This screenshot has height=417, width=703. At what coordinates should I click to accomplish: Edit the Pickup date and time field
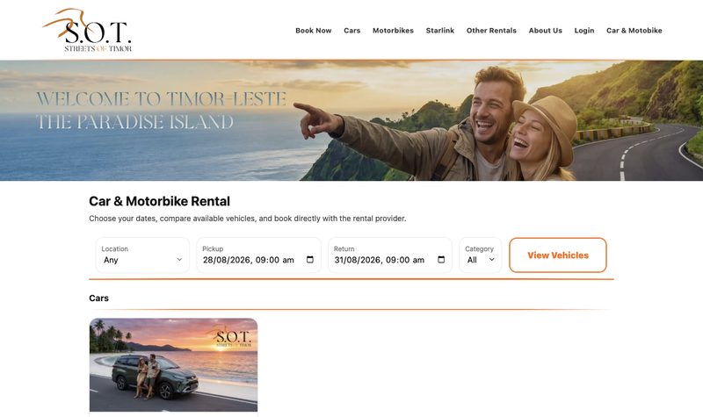(x=258, y=255)
